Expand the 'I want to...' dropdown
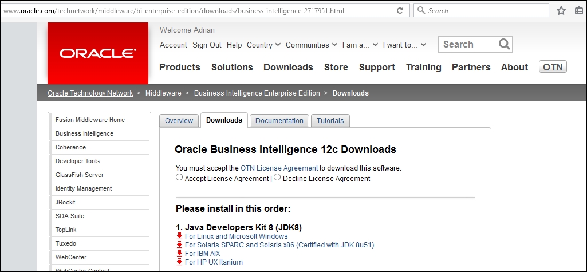 tap(404, 45)
